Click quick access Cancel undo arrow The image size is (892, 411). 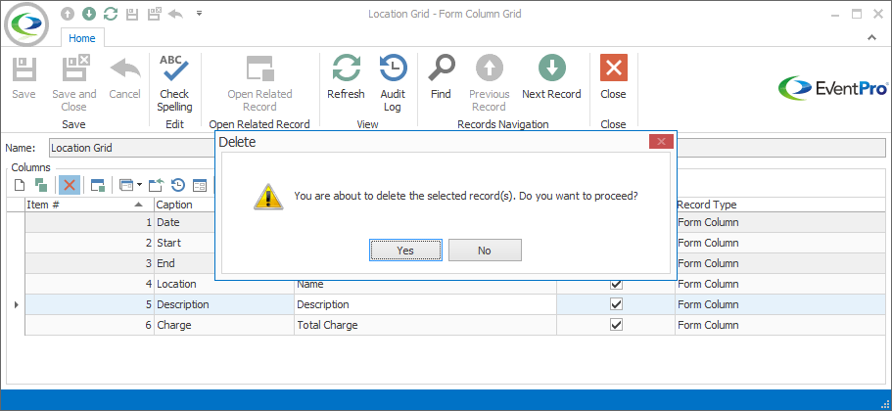click(x=175, y=15)
